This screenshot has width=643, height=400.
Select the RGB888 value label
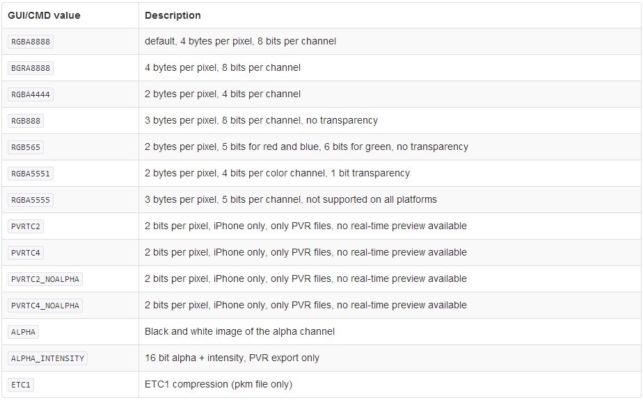pyautogui.click(x=26, y=121)
